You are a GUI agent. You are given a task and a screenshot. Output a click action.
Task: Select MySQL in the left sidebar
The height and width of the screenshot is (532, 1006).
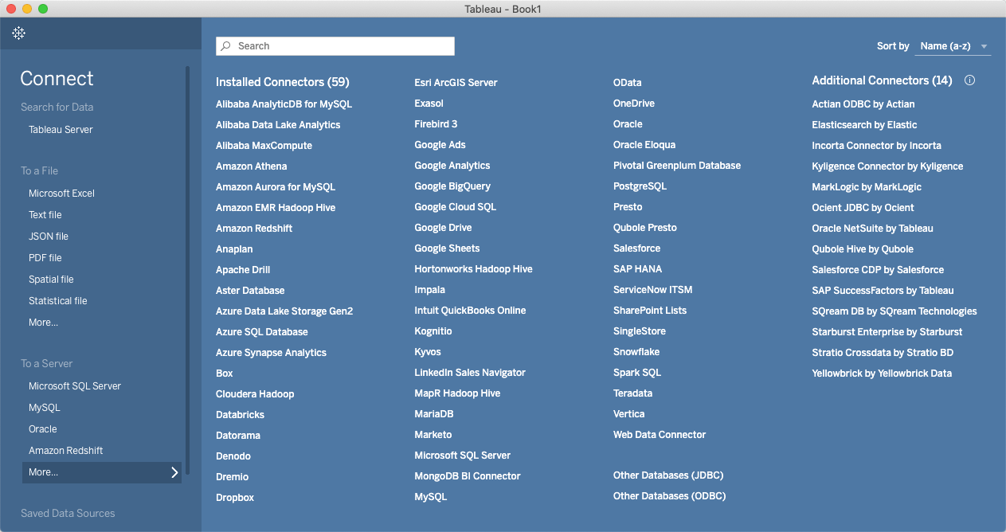[x=45, y=408]
